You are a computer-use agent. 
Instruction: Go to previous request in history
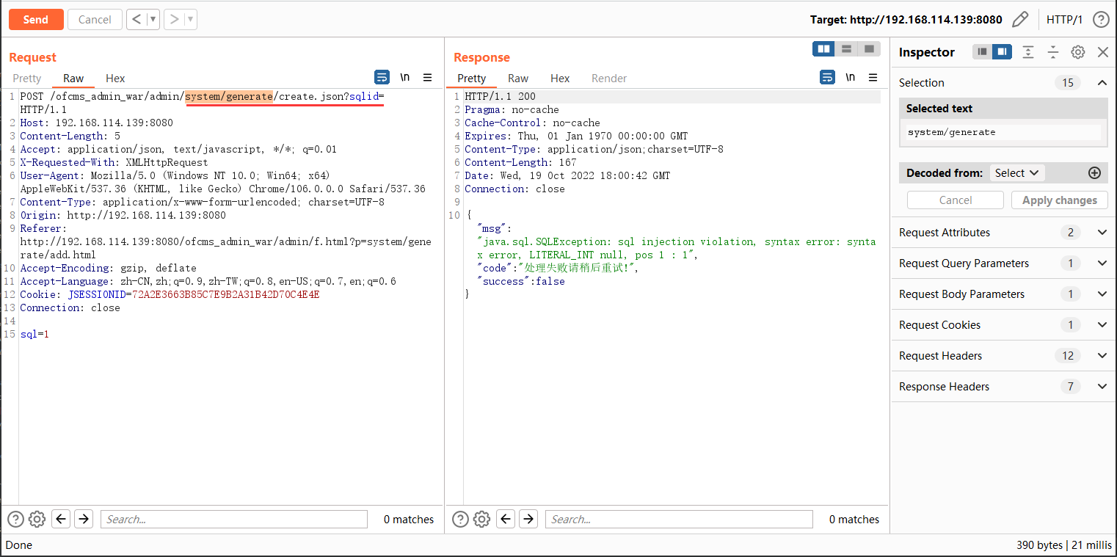[137, 20]
